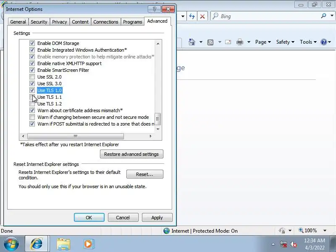Click the Internet Explorer taskbar icon

37,244
